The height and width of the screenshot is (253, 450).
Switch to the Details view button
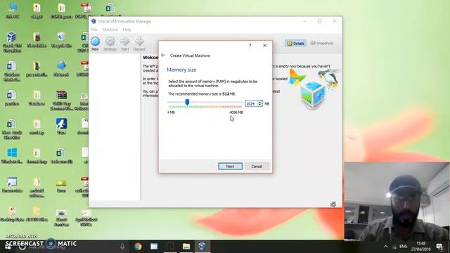click(295, 44)
